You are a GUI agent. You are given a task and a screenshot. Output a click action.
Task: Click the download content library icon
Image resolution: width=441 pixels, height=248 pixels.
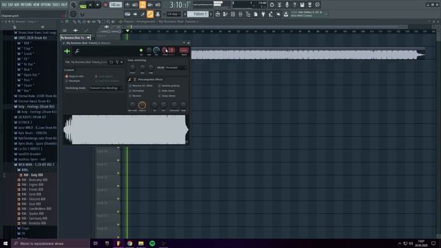click(x=286, y=14)
